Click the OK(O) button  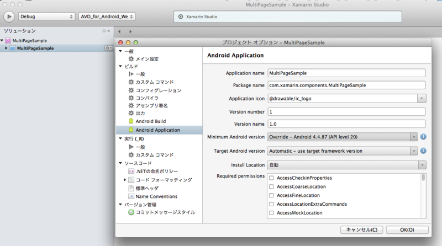(x=407, y=229)
